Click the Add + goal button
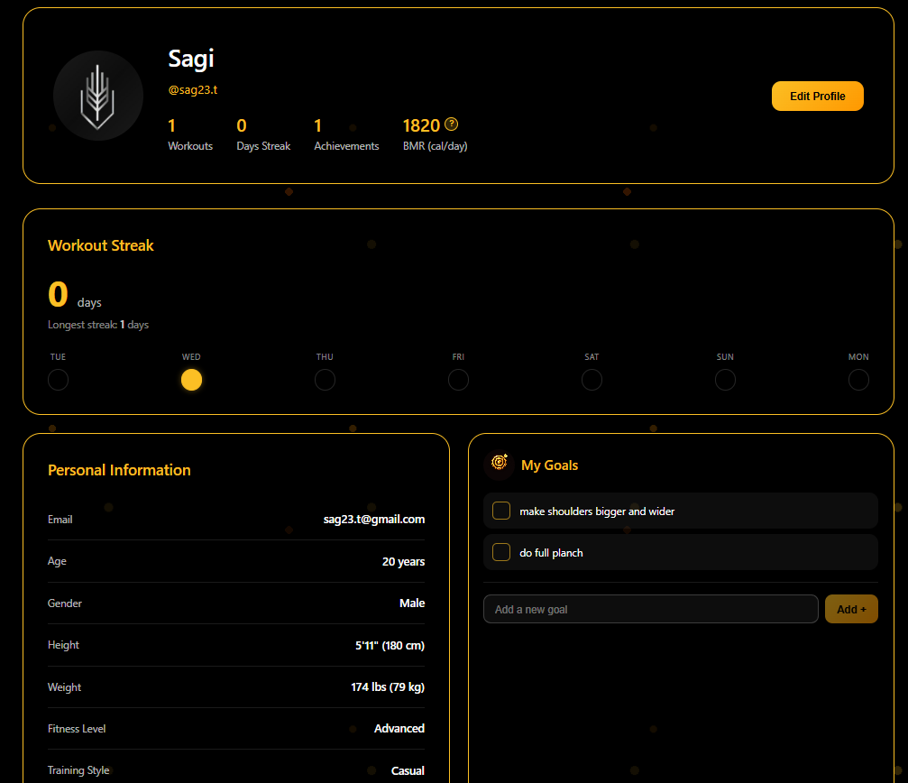The height and width of the screenshot is (783, 908). [851, 609]
